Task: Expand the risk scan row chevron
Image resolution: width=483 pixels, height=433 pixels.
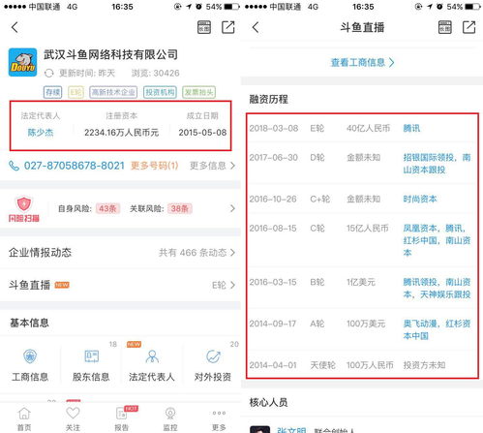Action: pos(232,208)
